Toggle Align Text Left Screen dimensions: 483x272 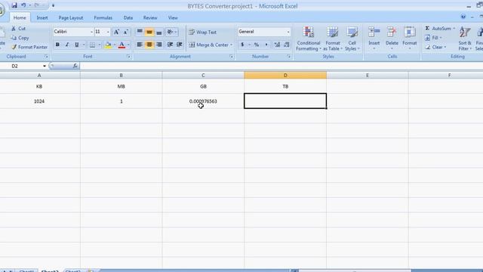point(140,45)
